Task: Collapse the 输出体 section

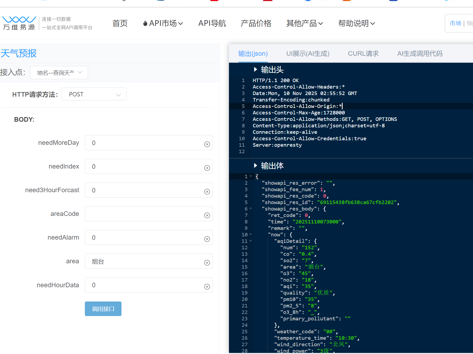Action: pos(255,166)
